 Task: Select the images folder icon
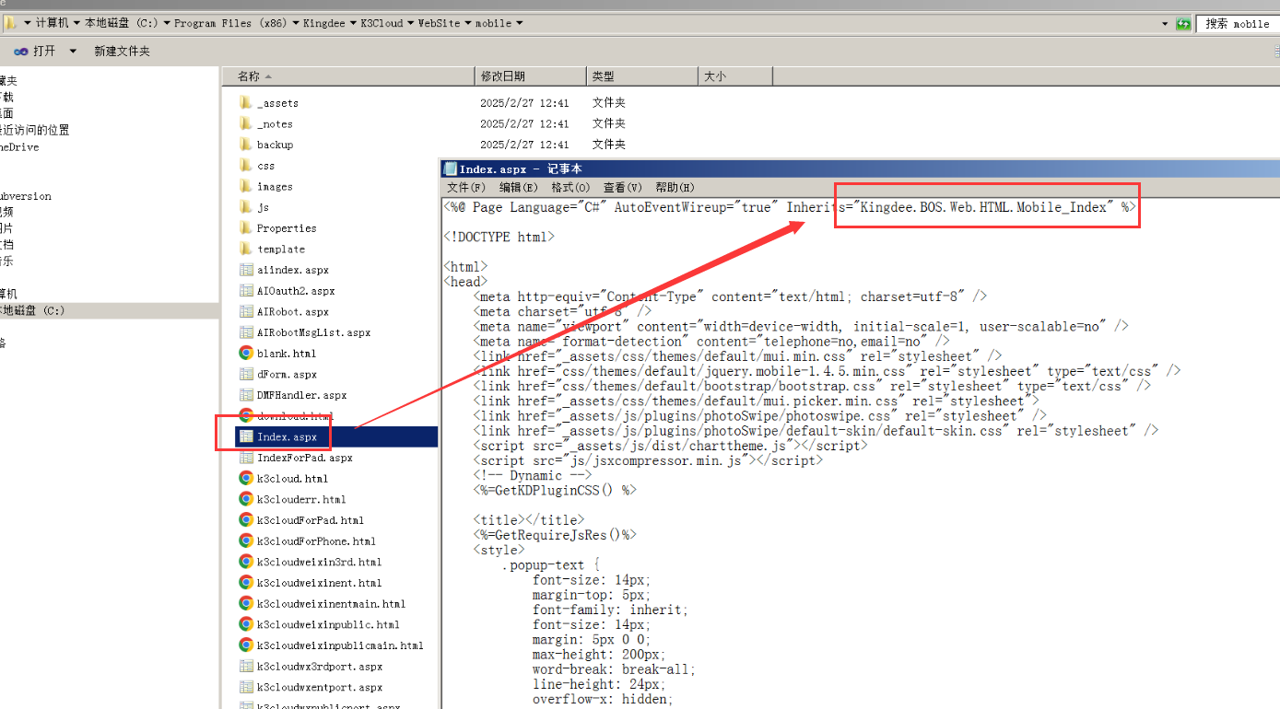pos(245,186)
